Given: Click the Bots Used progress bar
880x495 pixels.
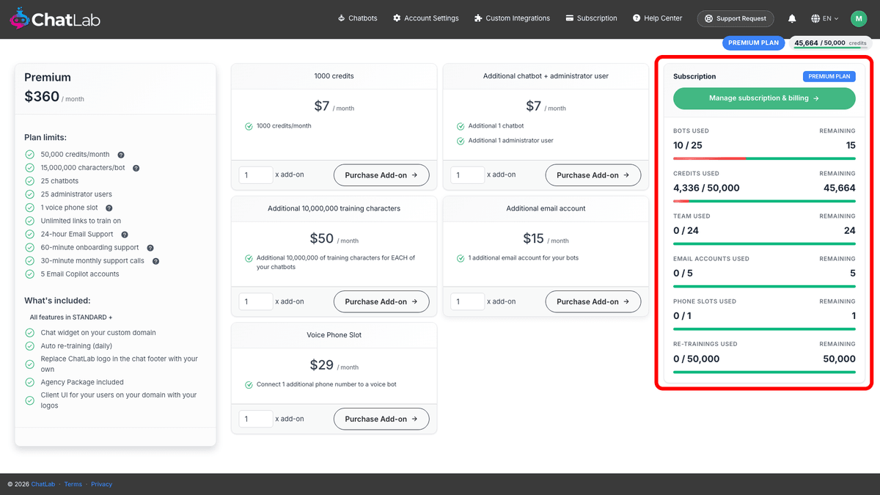Looking at the screenshot, I should 764,158.
